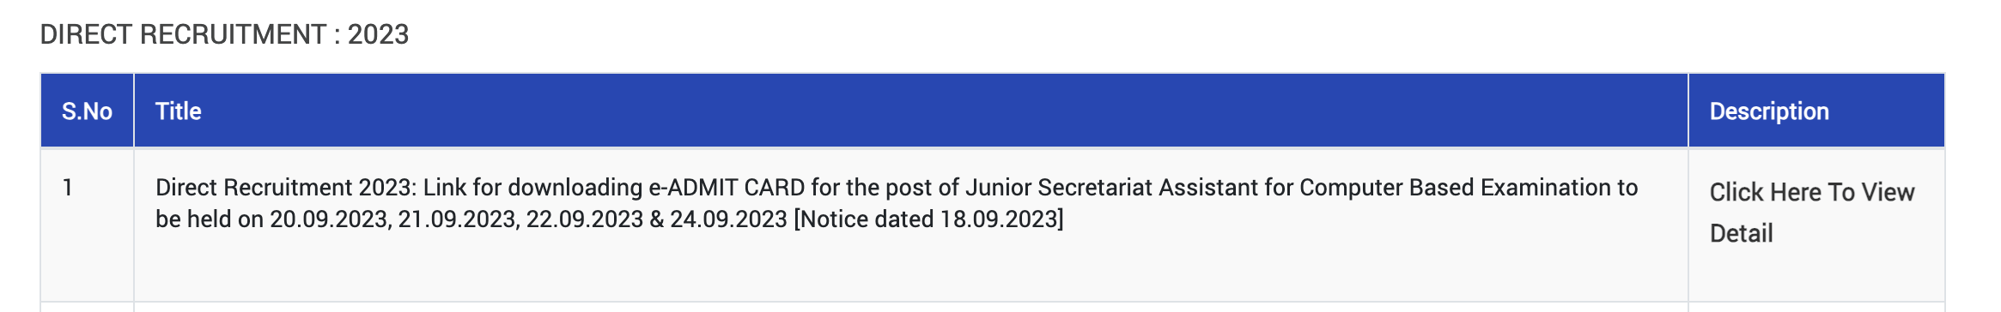The height and width of the screenshot is (312, 2001).
Task: Click the DIRECT RECRUITMENT : 2023 heading
Action: [224, 34]
